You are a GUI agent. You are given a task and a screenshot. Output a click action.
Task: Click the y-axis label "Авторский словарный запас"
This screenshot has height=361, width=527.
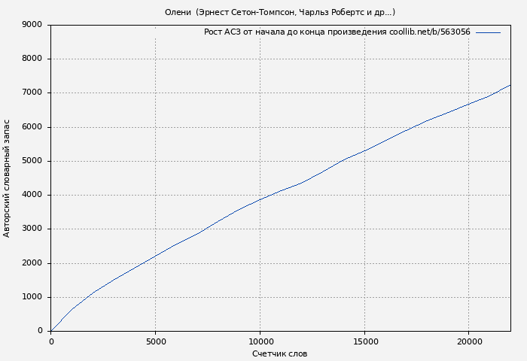click(x=8, y=178)
